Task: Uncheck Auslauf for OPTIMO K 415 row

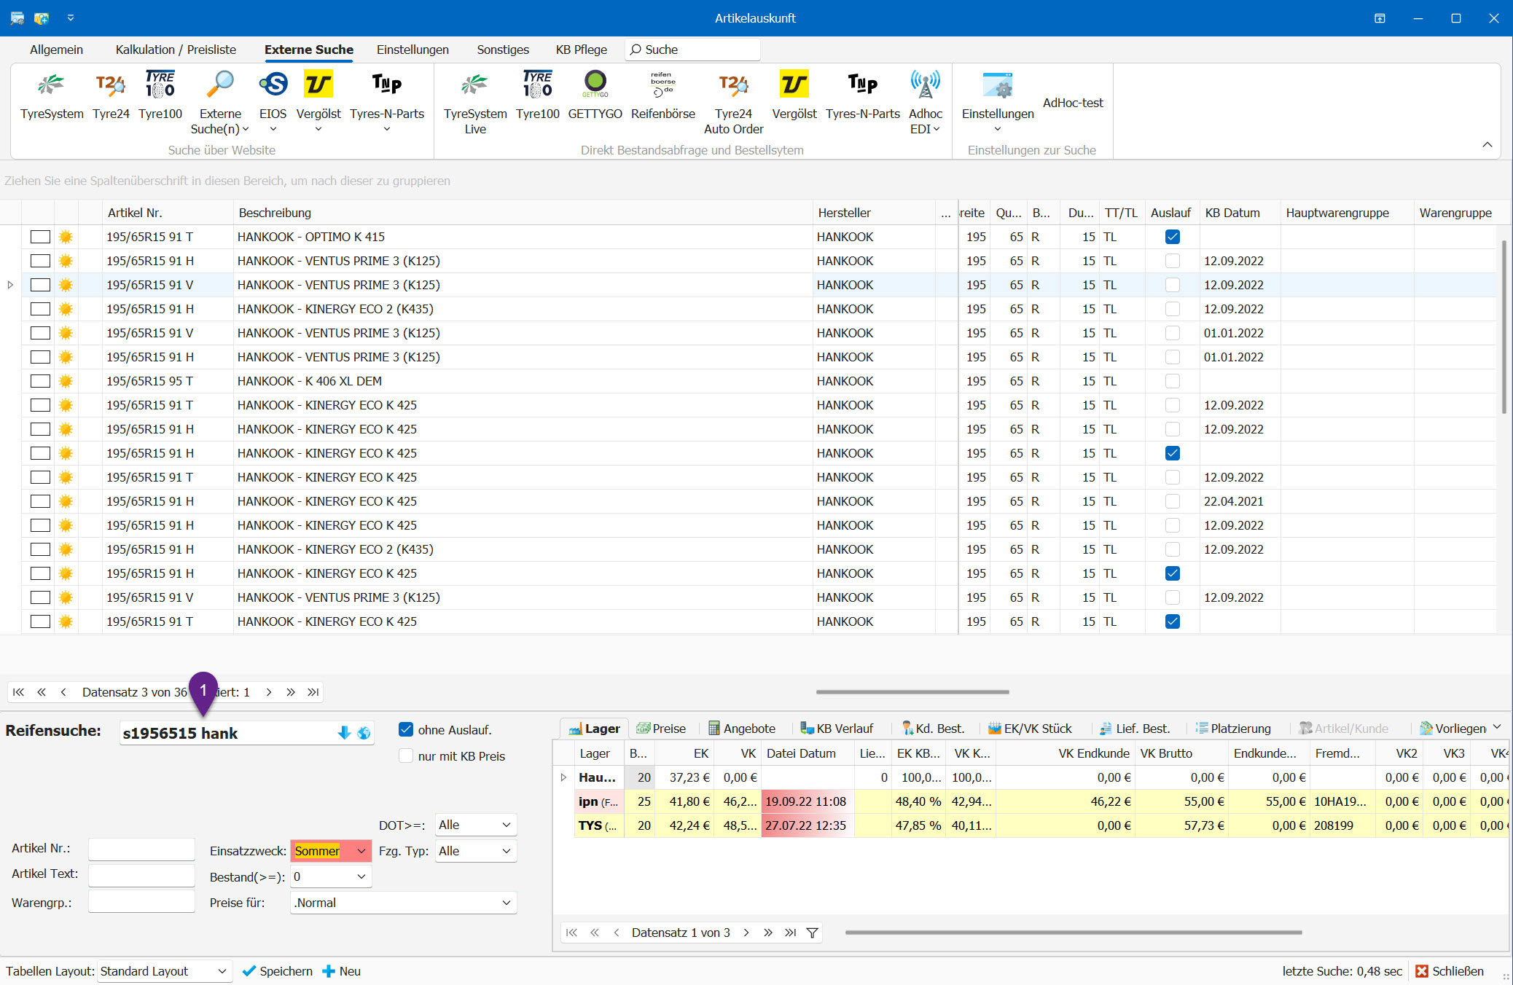Action: (1172, 237)
